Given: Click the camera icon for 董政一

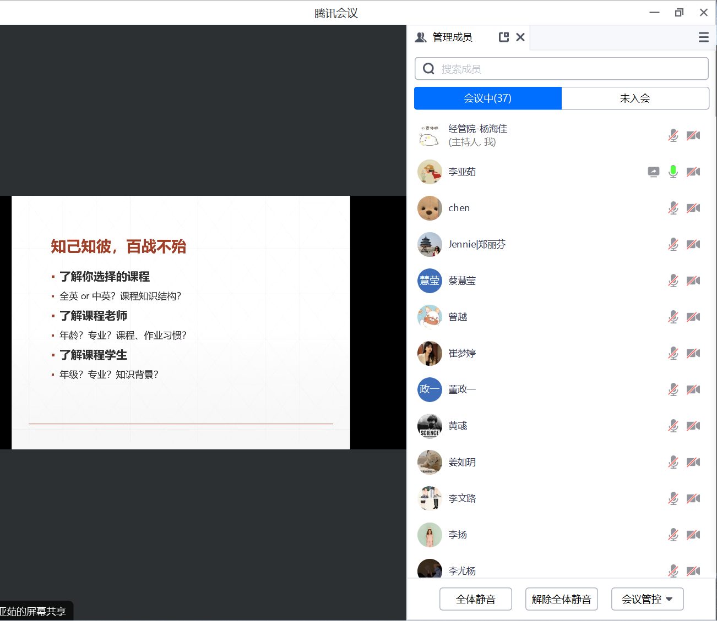Looking at the screenshot, I should (x=693, y=389).
